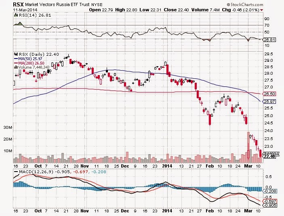Click the boxed -0.905 MACD axis tag
The width and height of the screenshot is (284, 216).
click(270, 206)
